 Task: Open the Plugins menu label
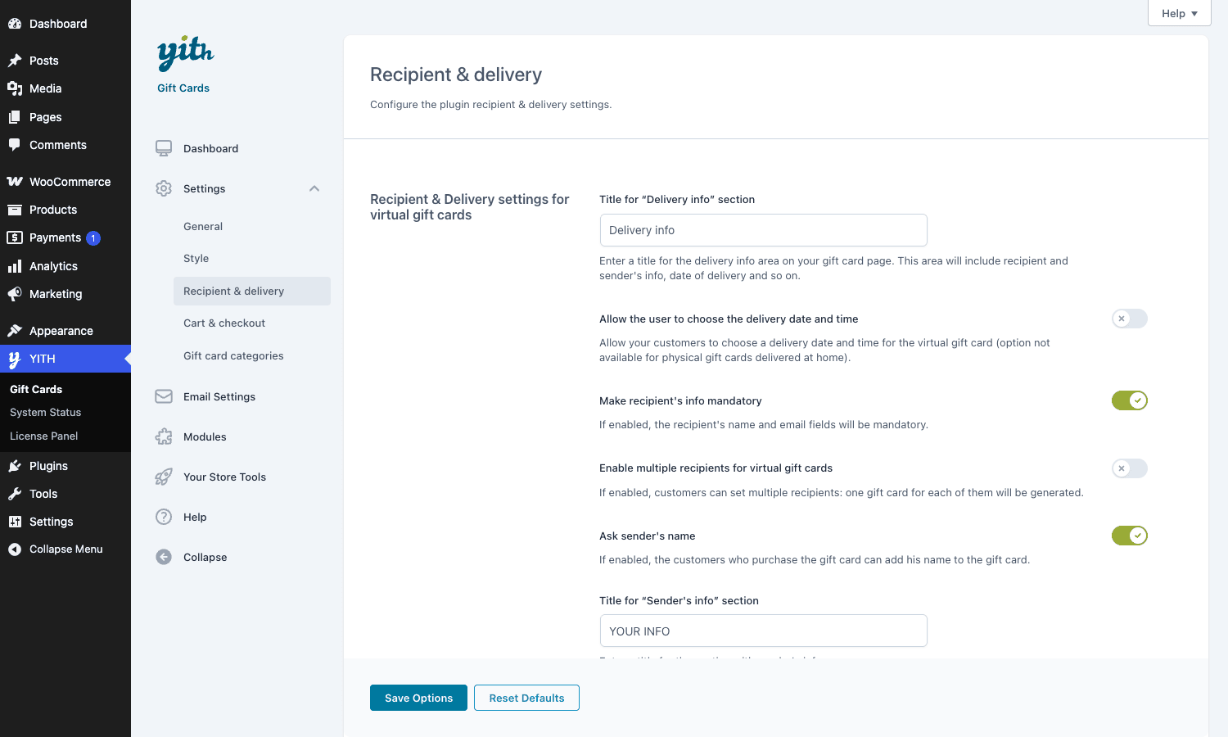(49, 466)
